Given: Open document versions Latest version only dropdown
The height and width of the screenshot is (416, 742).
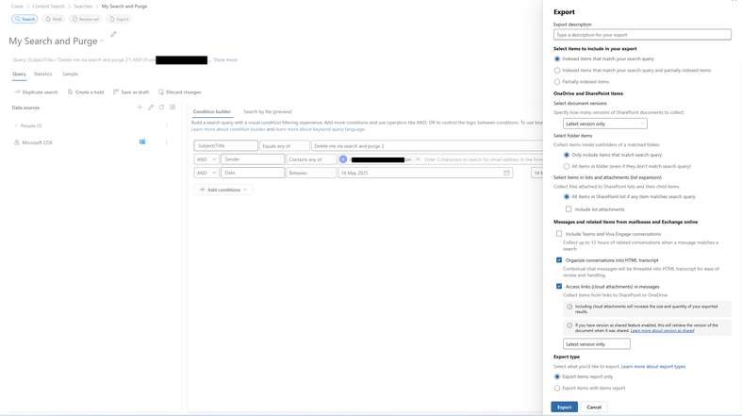Looking at the screenshot, I should pyautogui.click(x=604, y=124).
